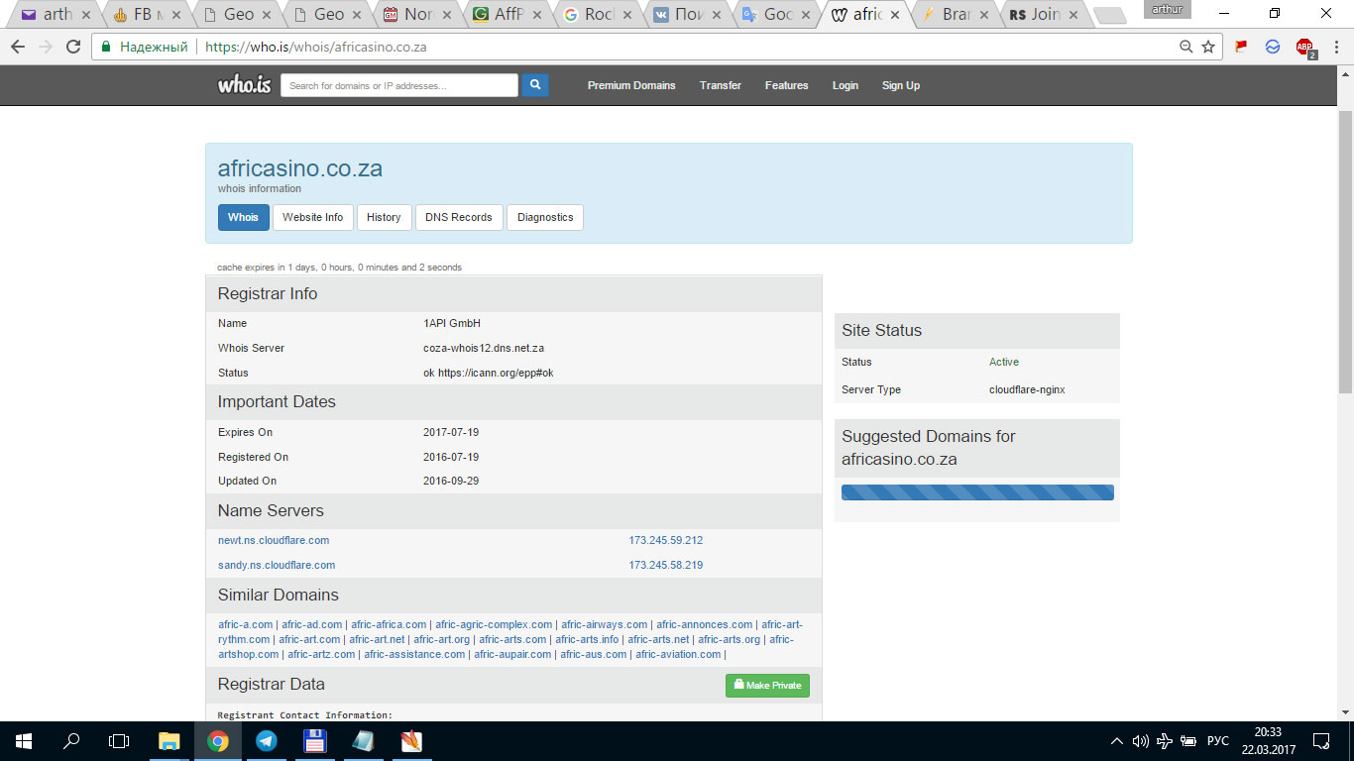Open Premium Domains in the nav bar

[x=631, y=85]
